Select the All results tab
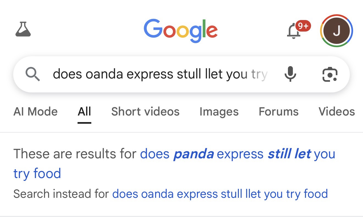The height and width of the screenshot is (217, 363). coord(84,112)
